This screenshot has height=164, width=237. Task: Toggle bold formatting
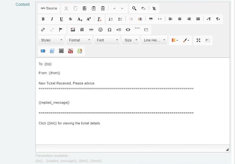43,19
